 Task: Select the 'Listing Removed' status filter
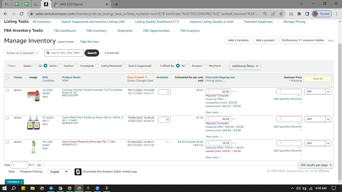pyautogui.click(x=97, y=66)
